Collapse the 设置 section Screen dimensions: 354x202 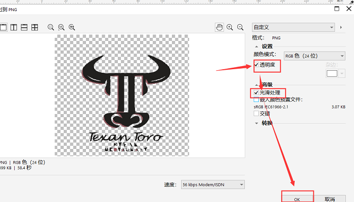coord(256,46)
